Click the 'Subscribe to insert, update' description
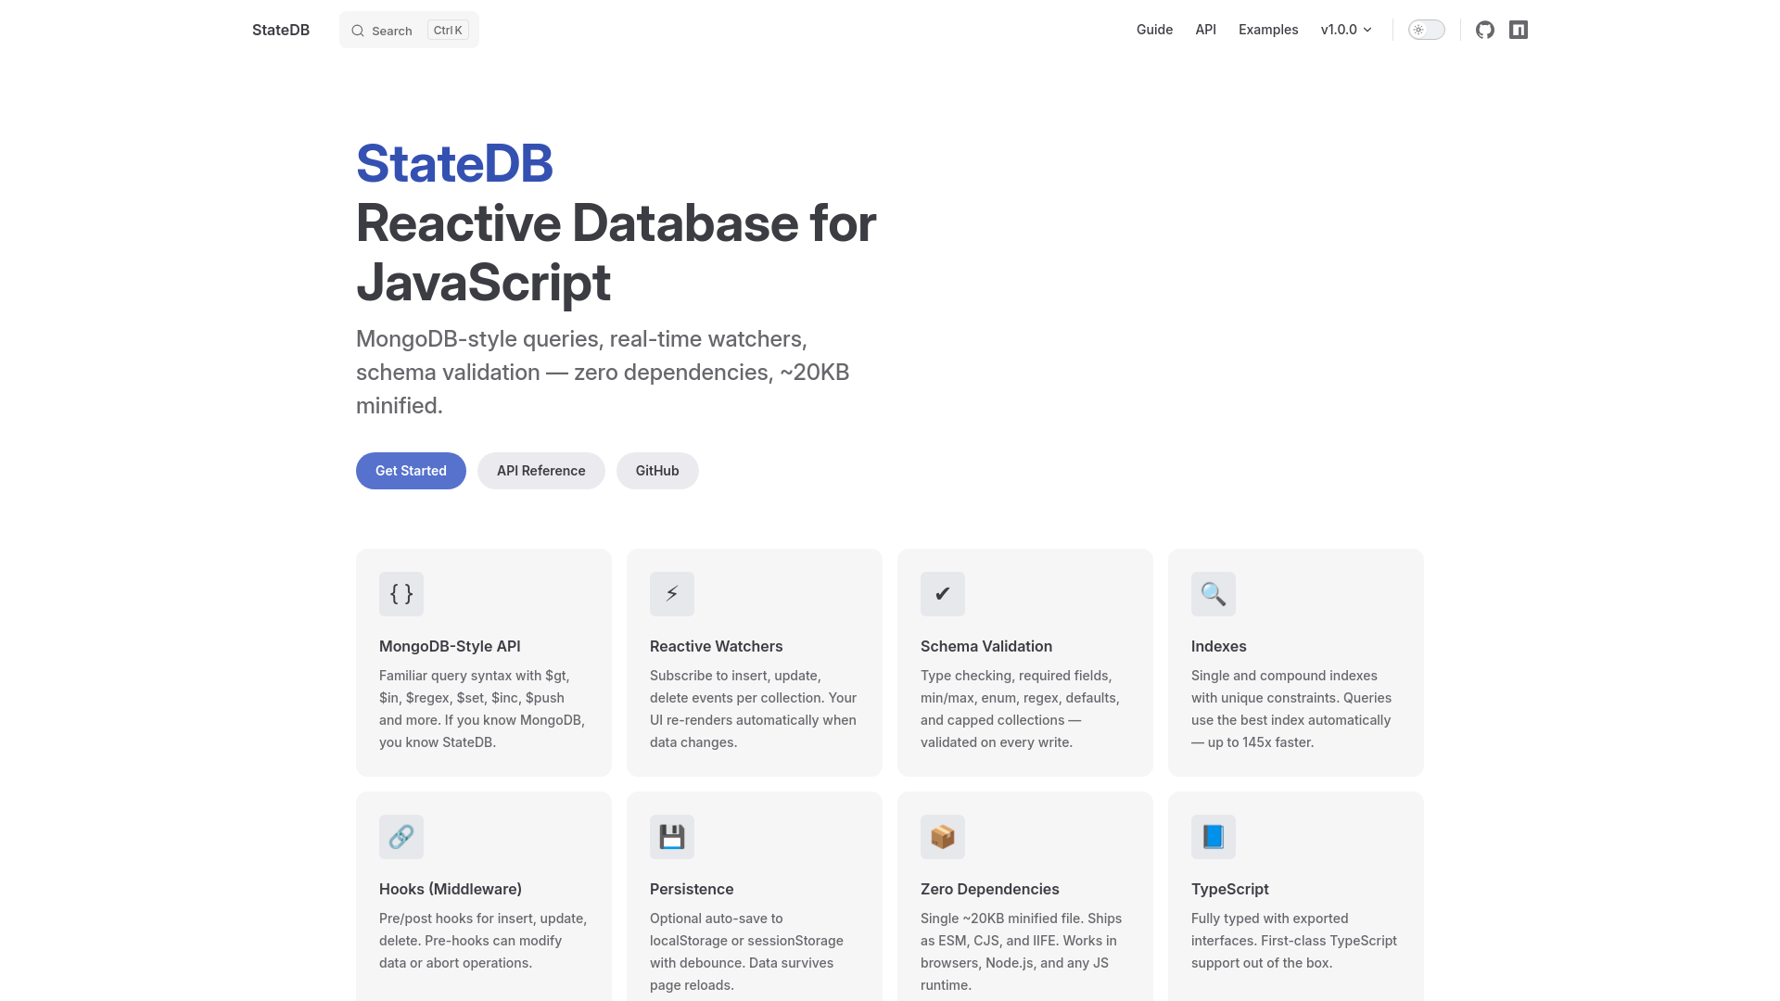The height and width of the screenshot is (1001, 1780). click(754, 709)
